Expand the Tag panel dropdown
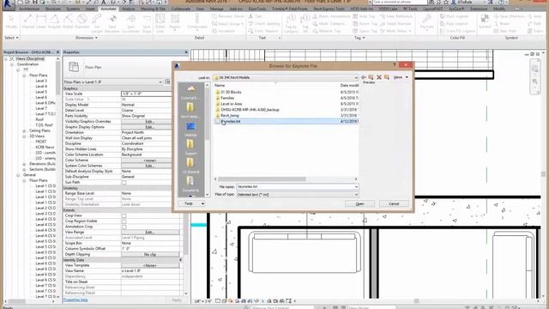The width and height of the screenshot is (549, 309). click(359, 38)
